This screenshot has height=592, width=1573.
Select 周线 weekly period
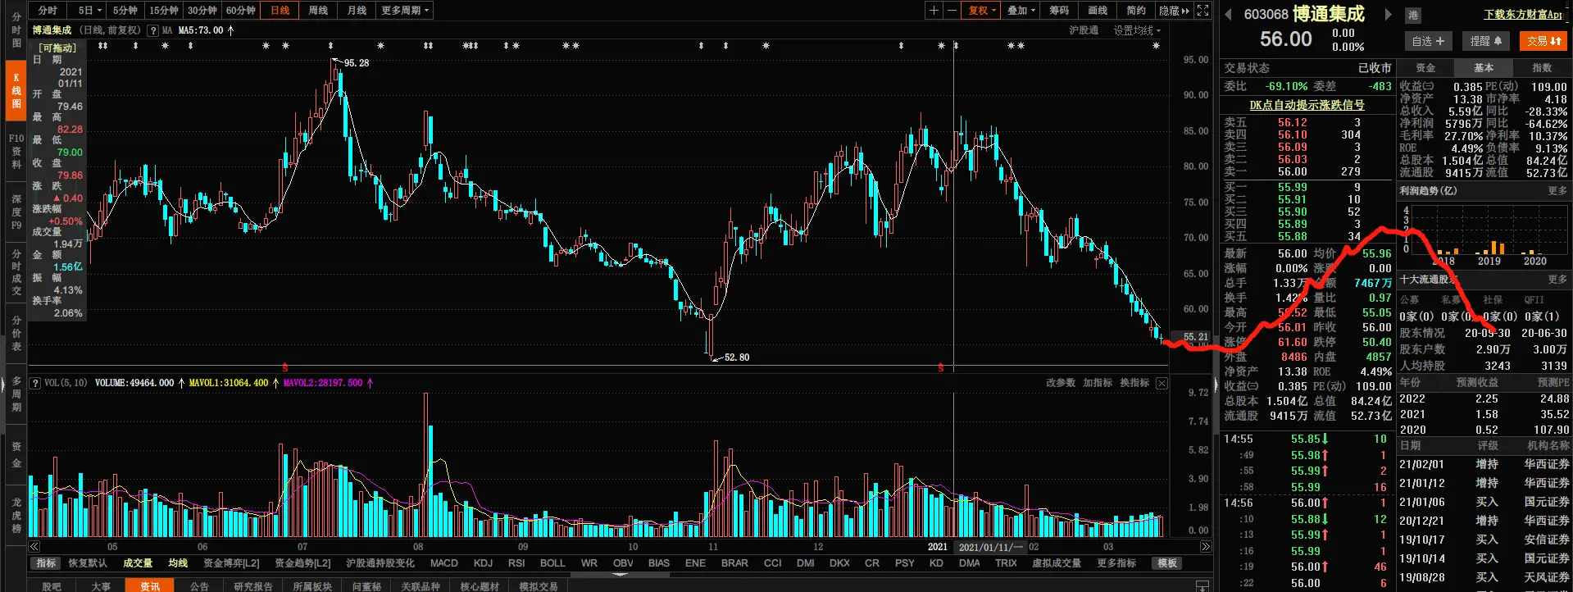[x=318, y=10]
